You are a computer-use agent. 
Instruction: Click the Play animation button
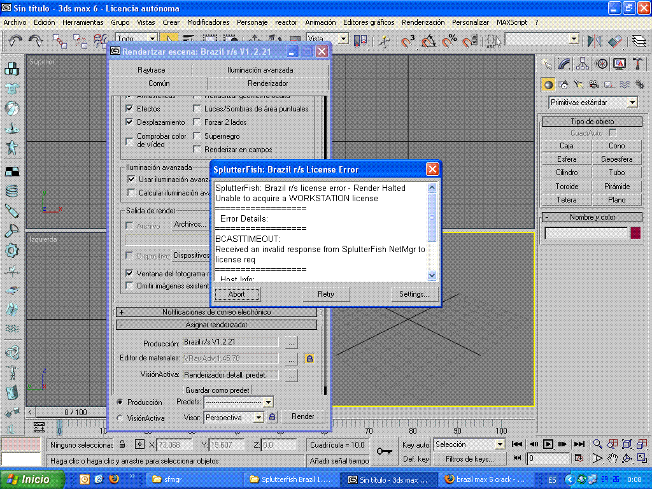[x=548, y=444]
